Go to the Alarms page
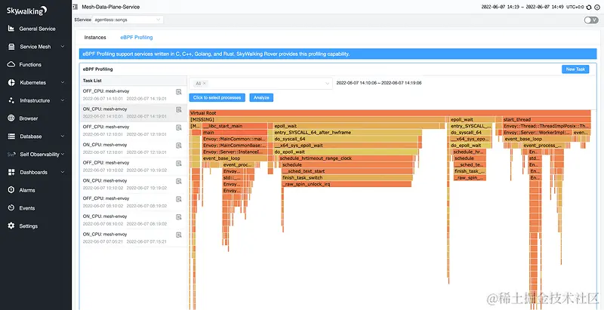Screen dimensions: 604x310 click(x=27, y=190)
